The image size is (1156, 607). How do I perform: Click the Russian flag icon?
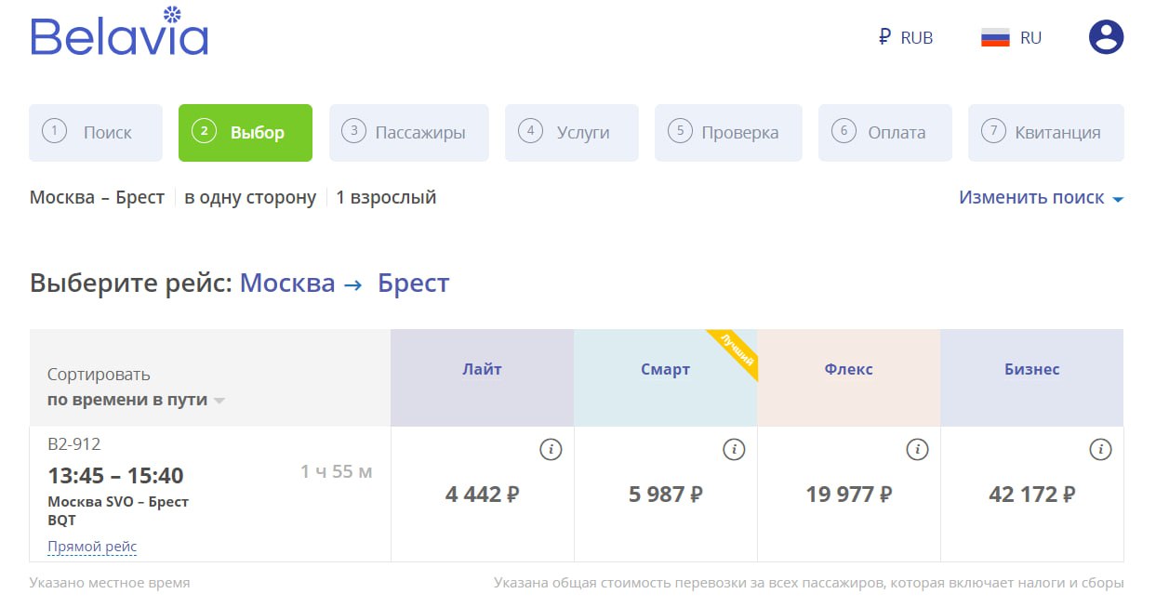coord(995,38)
